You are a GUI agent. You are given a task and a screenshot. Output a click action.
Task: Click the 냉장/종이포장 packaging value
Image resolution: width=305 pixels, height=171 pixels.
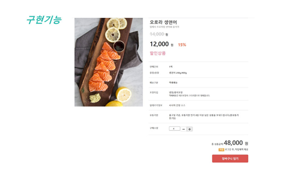[x=176, y=93]
